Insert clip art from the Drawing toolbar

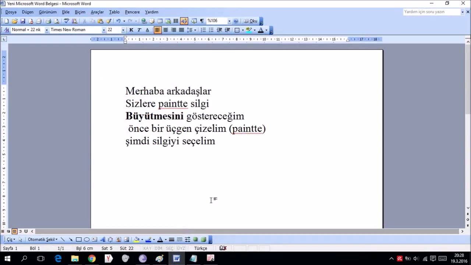pos(118,240)
